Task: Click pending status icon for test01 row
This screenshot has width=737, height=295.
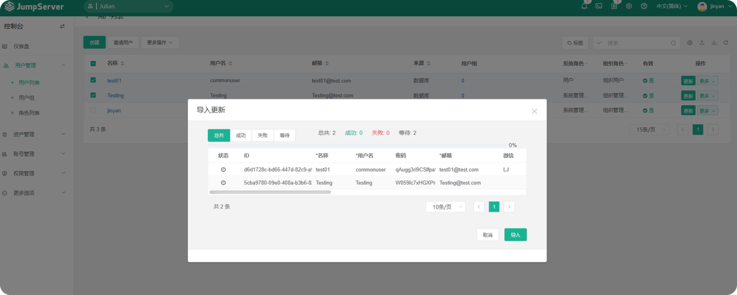Action: click(223, 170)
